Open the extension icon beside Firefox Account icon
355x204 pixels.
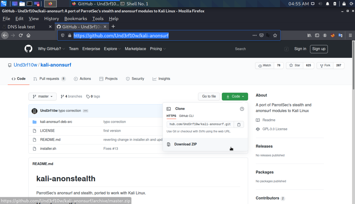(x=333, y=35)
